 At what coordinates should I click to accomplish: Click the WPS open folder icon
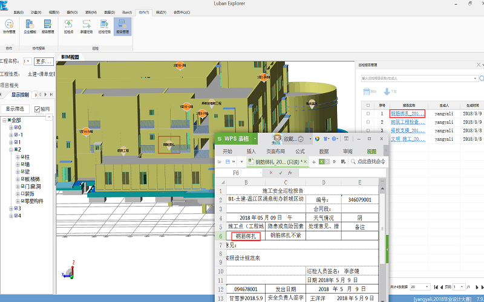point(220,161)
